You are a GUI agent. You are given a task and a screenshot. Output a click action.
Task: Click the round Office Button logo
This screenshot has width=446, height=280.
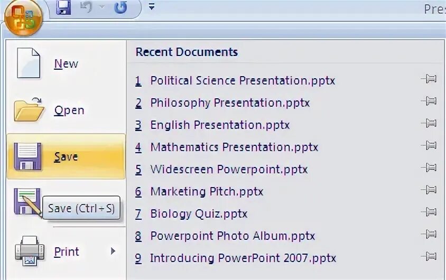pyautogui.click(x=23, y=17)
